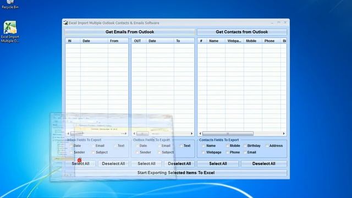Click contacts list scroll left arrow
Image resolution: width=352 pixels, height=198 pixels.
click(200, 134)
